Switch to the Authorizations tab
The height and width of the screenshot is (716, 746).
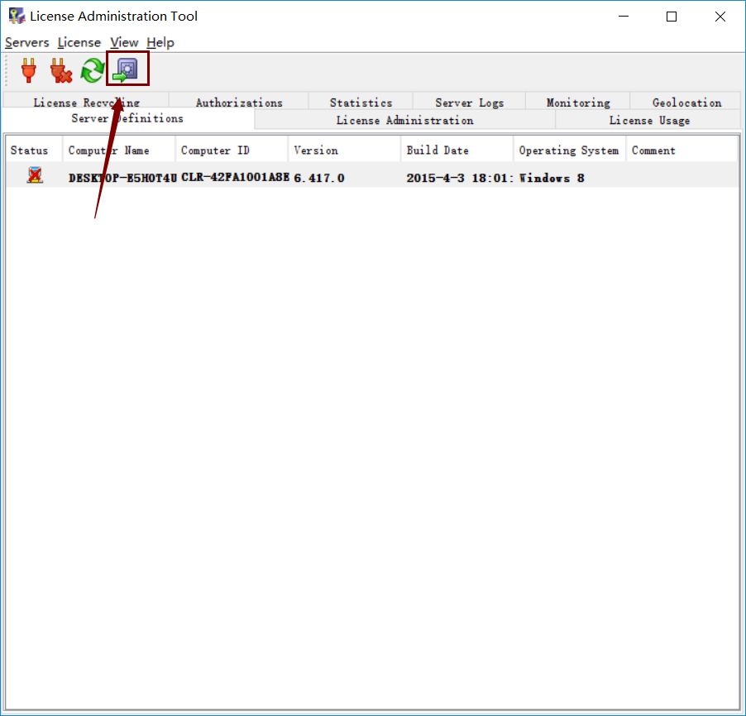click(239, 102)
